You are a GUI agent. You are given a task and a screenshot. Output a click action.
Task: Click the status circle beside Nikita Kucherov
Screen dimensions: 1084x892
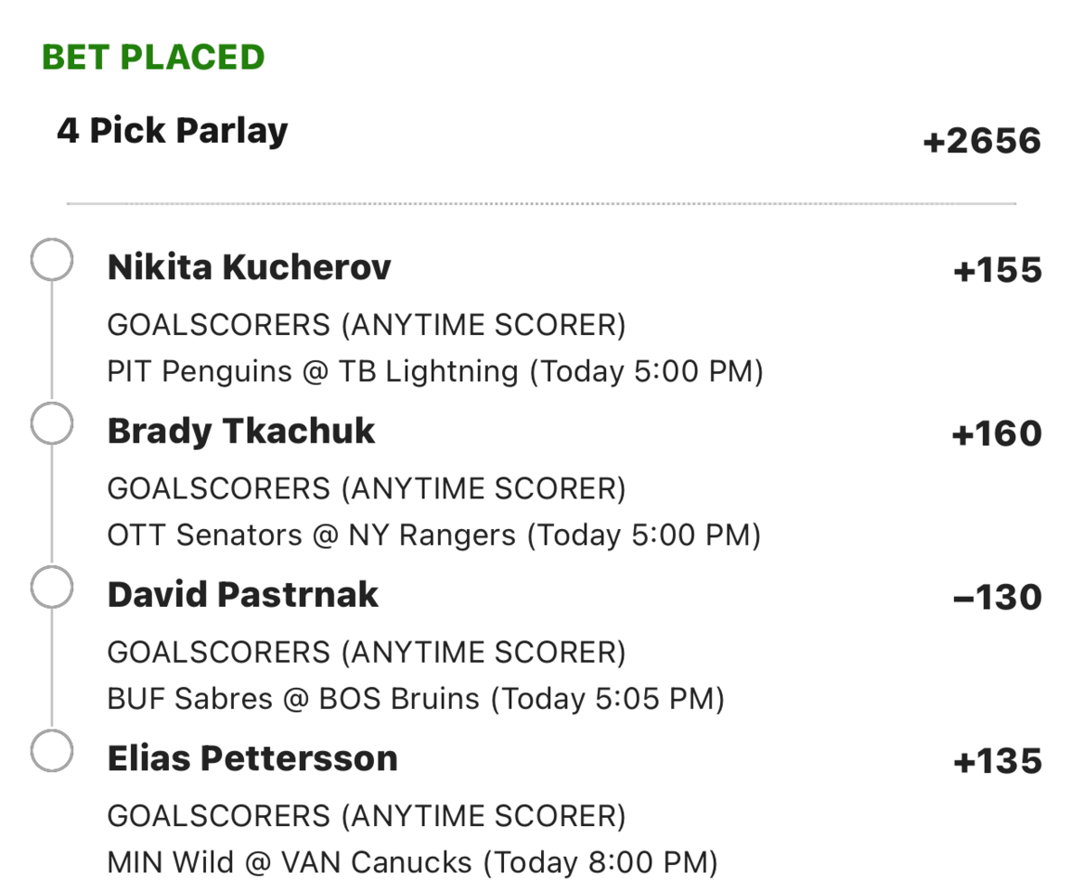click(51, 260)
